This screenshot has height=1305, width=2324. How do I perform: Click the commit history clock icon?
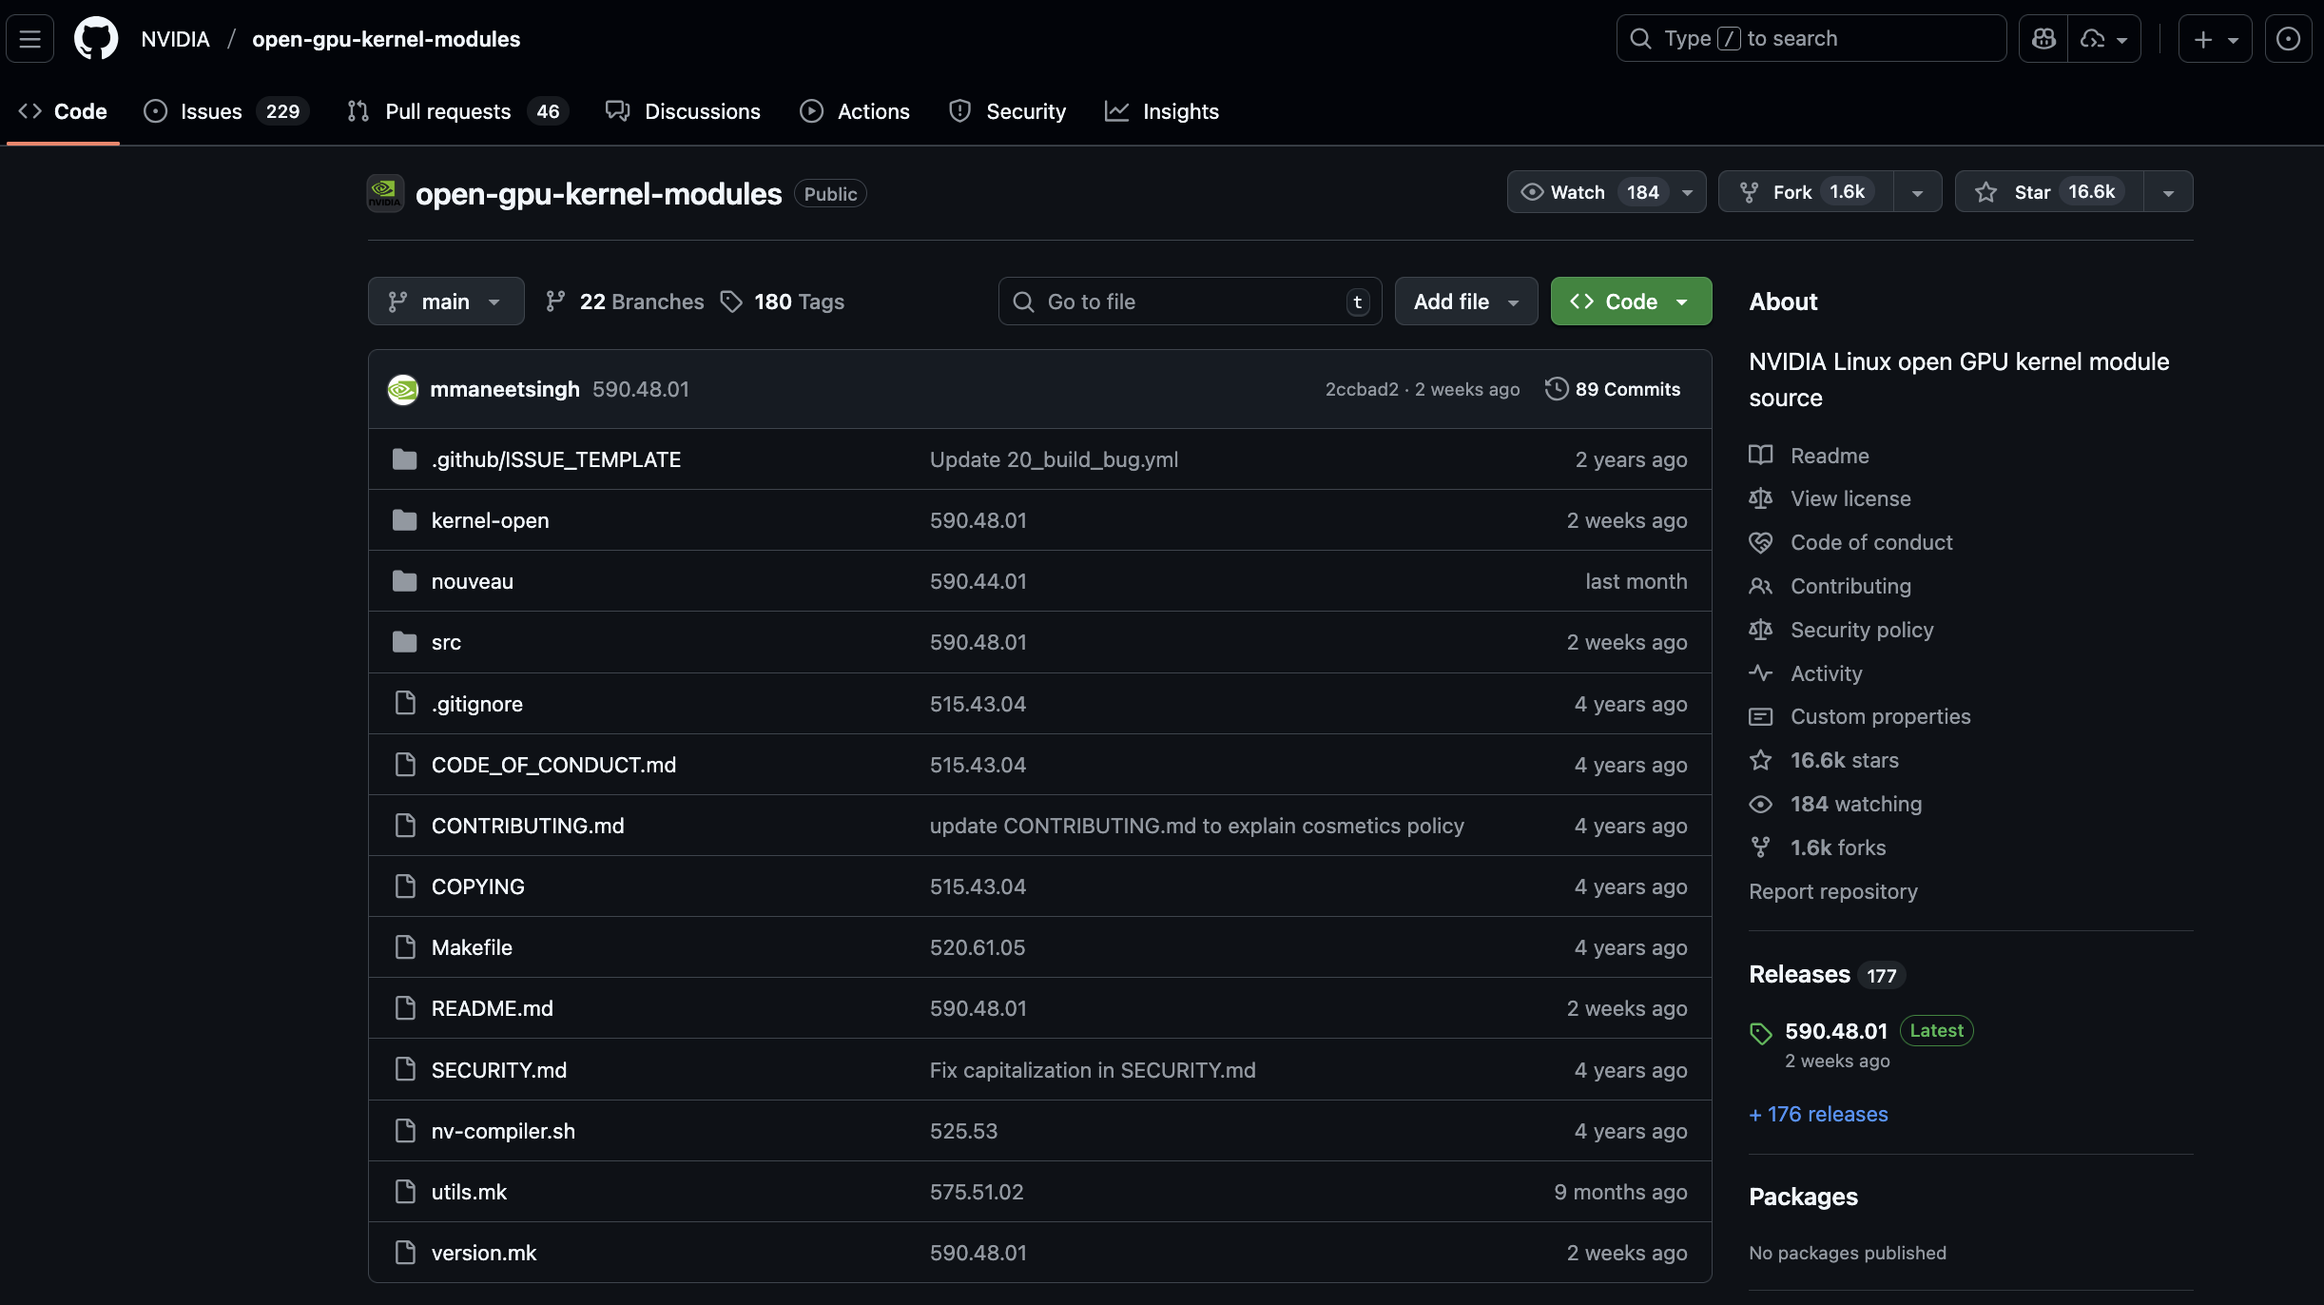[x=1556, y=389]
